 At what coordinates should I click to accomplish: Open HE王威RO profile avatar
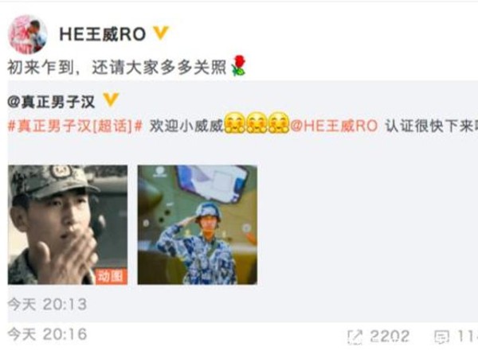click(x=27, y=34)
